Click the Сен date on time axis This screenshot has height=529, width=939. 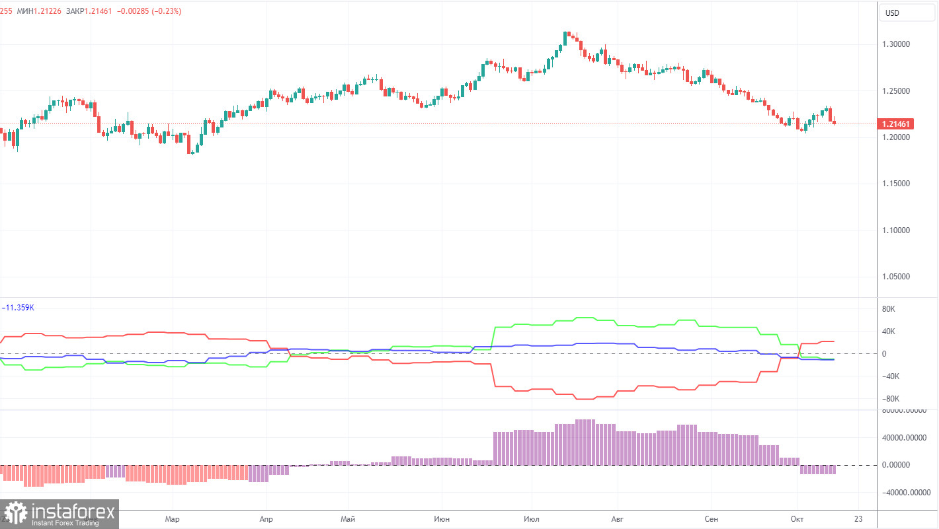point(712,519)
